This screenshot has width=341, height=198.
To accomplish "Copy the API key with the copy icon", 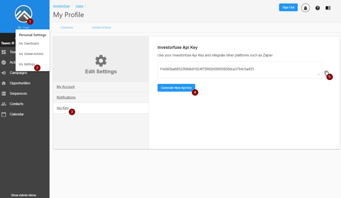I will 326,73.
